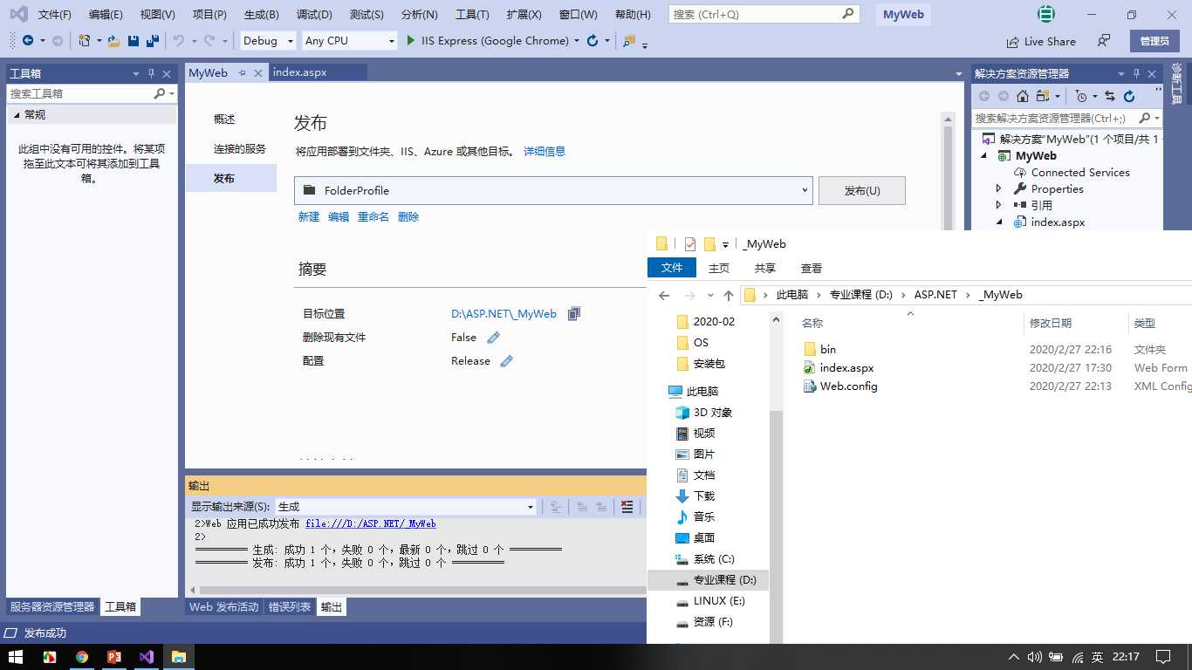The height and width of the screenshot is (670, 1192).
Task: Toggle auto-hide pin on Solution Explorer
Action: (x=1136, y=73)
